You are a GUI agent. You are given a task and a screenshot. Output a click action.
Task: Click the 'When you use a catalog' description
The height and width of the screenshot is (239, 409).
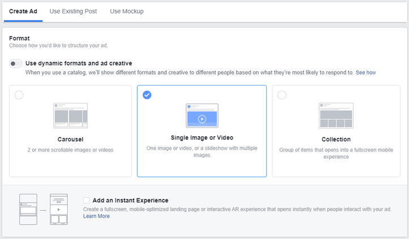tap(190, 73)
